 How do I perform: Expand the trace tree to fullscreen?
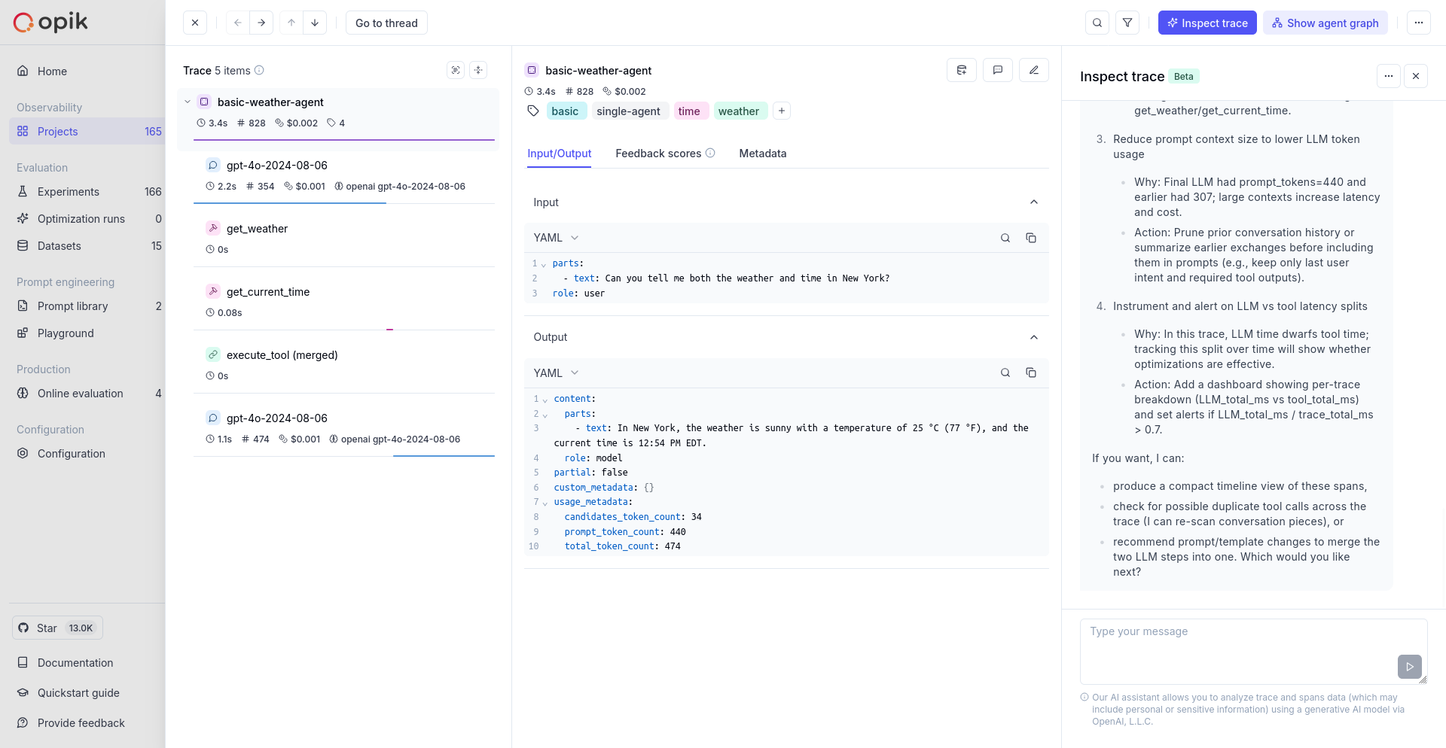[456, 70]
